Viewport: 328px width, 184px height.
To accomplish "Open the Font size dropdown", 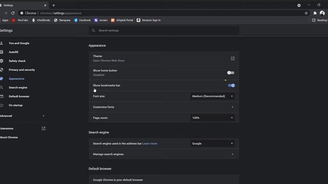I will point(213,96).
